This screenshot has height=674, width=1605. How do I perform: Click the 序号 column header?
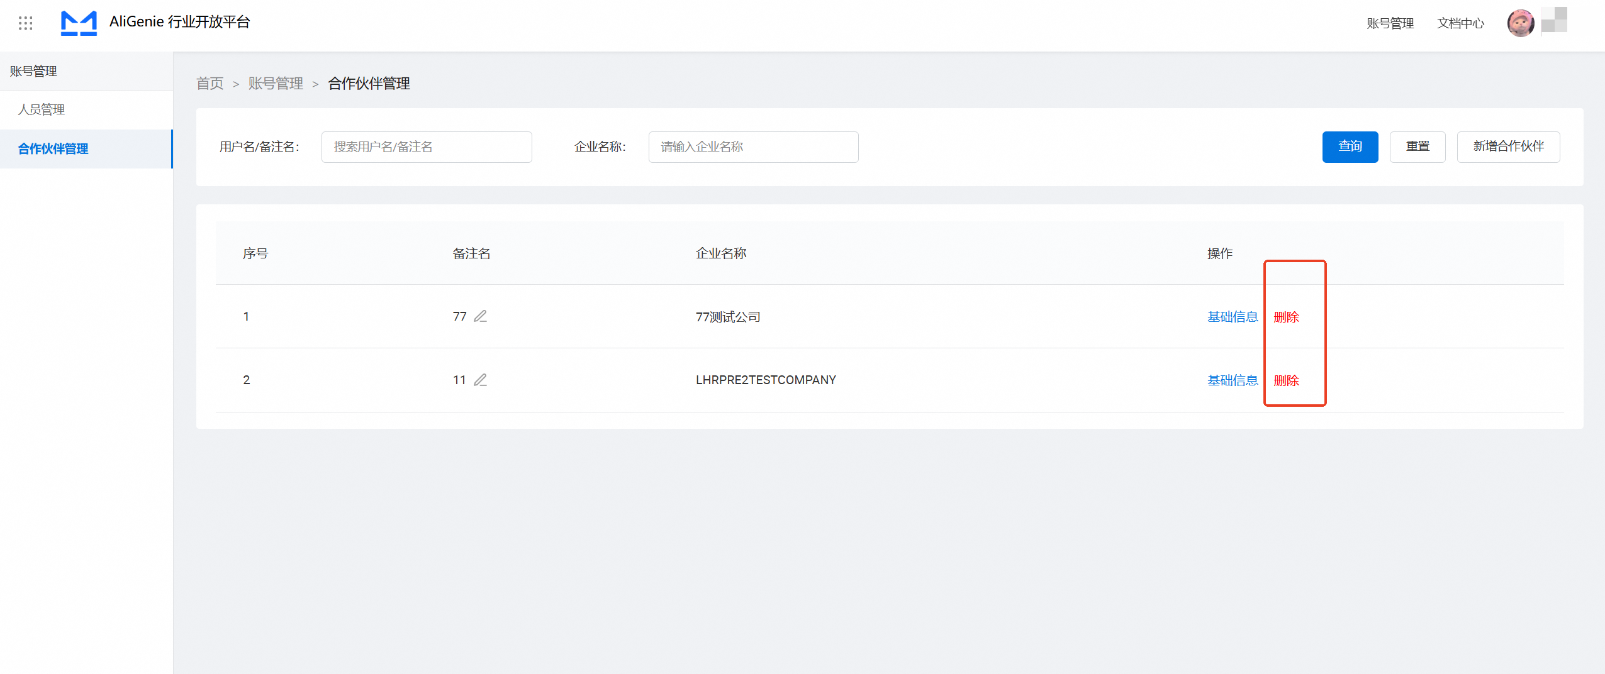[x=255, y=253]
